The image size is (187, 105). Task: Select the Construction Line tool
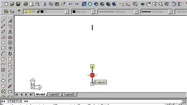[x=3, y=26]
